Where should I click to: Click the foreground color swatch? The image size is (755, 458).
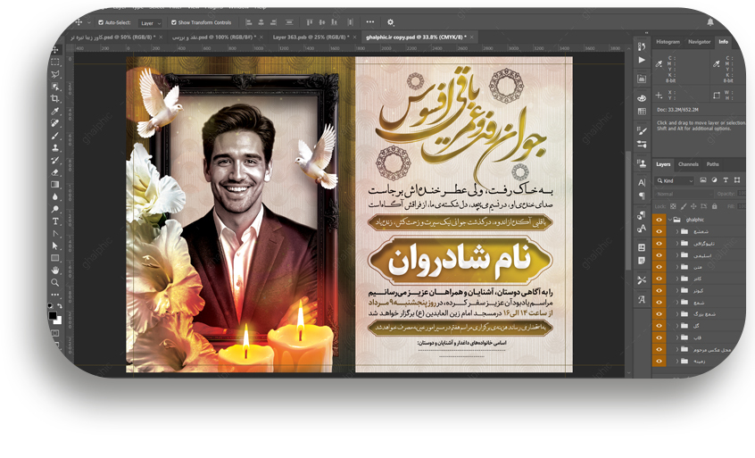click(53, 313)
